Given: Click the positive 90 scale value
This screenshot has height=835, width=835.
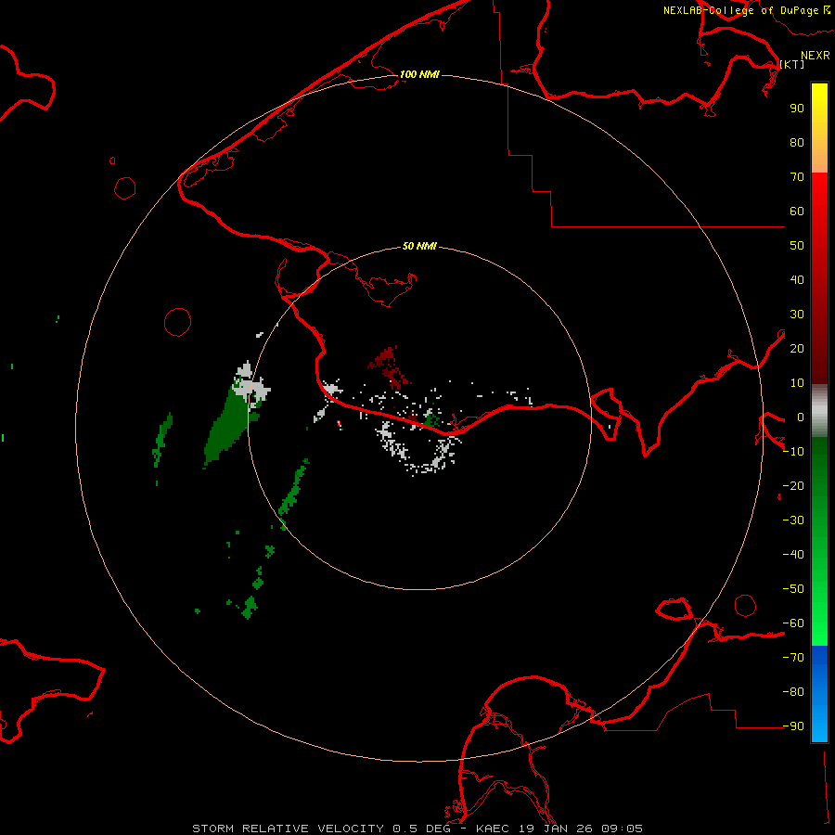Looking at the screenshot, I should pos(797,109).
